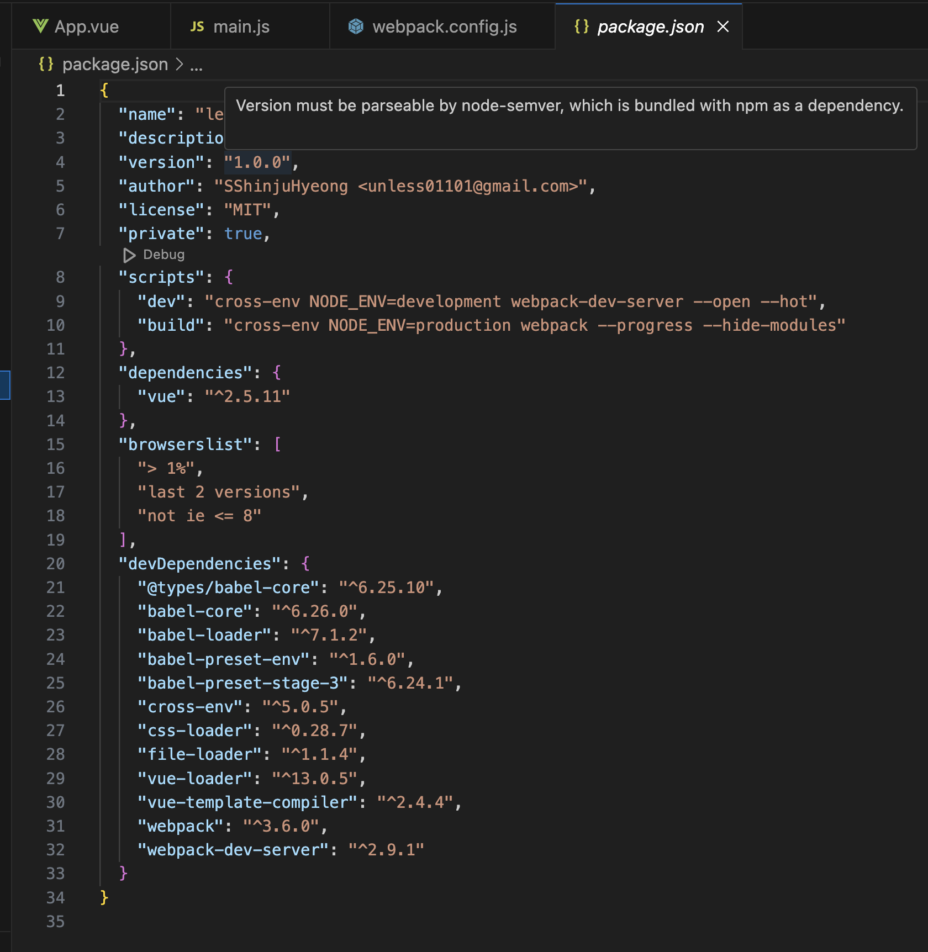This screenshot has width=928, height=952.
Task: Click the braces icon in the breadcrumb
Action: [x=46, y=64]
